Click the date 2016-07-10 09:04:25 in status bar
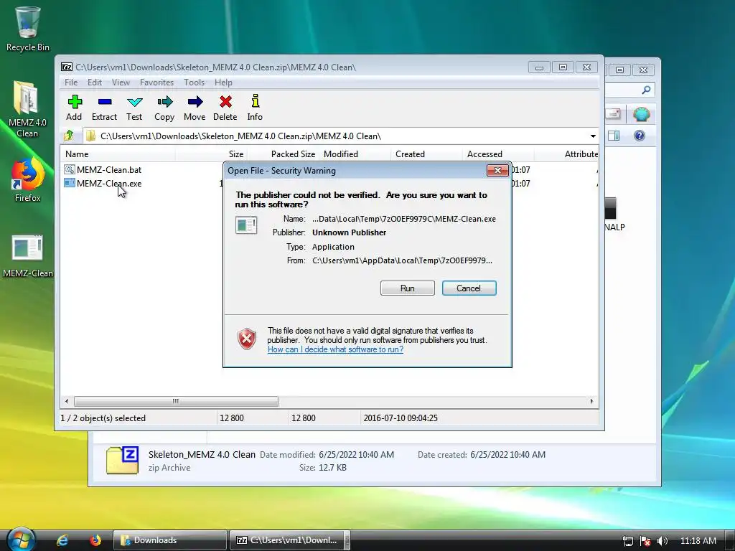 tap(401, 418)
